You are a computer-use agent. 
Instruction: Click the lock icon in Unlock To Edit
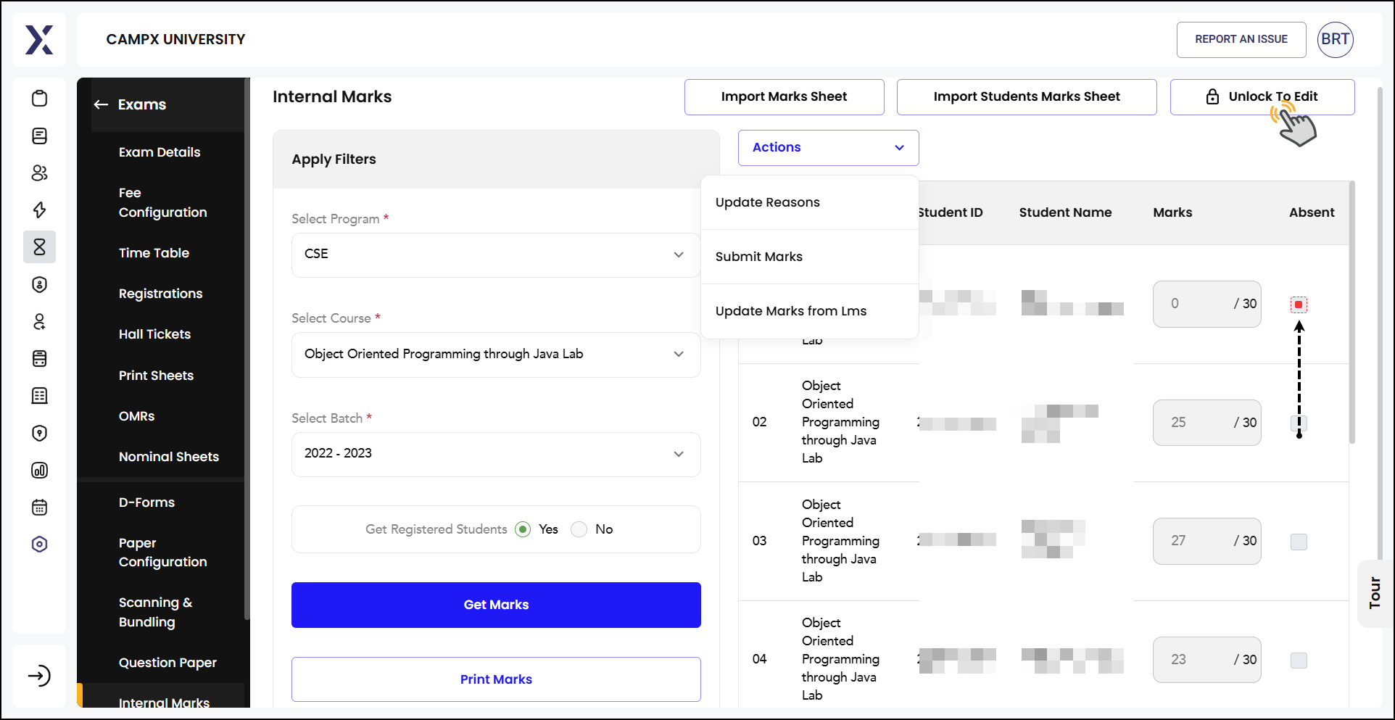pos(1212,96)
